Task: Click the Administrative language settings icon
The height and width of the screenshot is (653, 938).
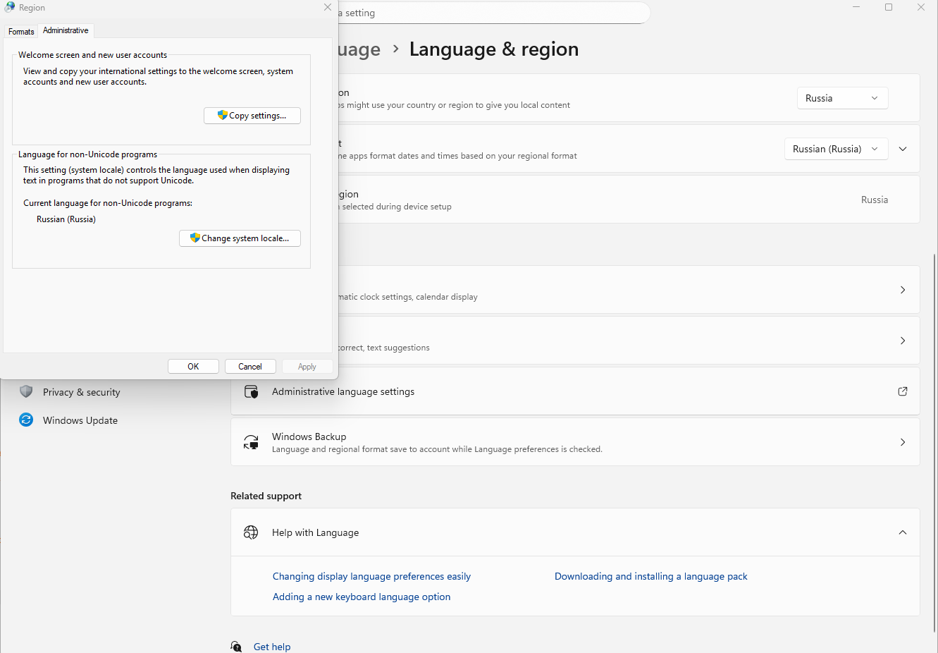Action: (x=251, y=391)
